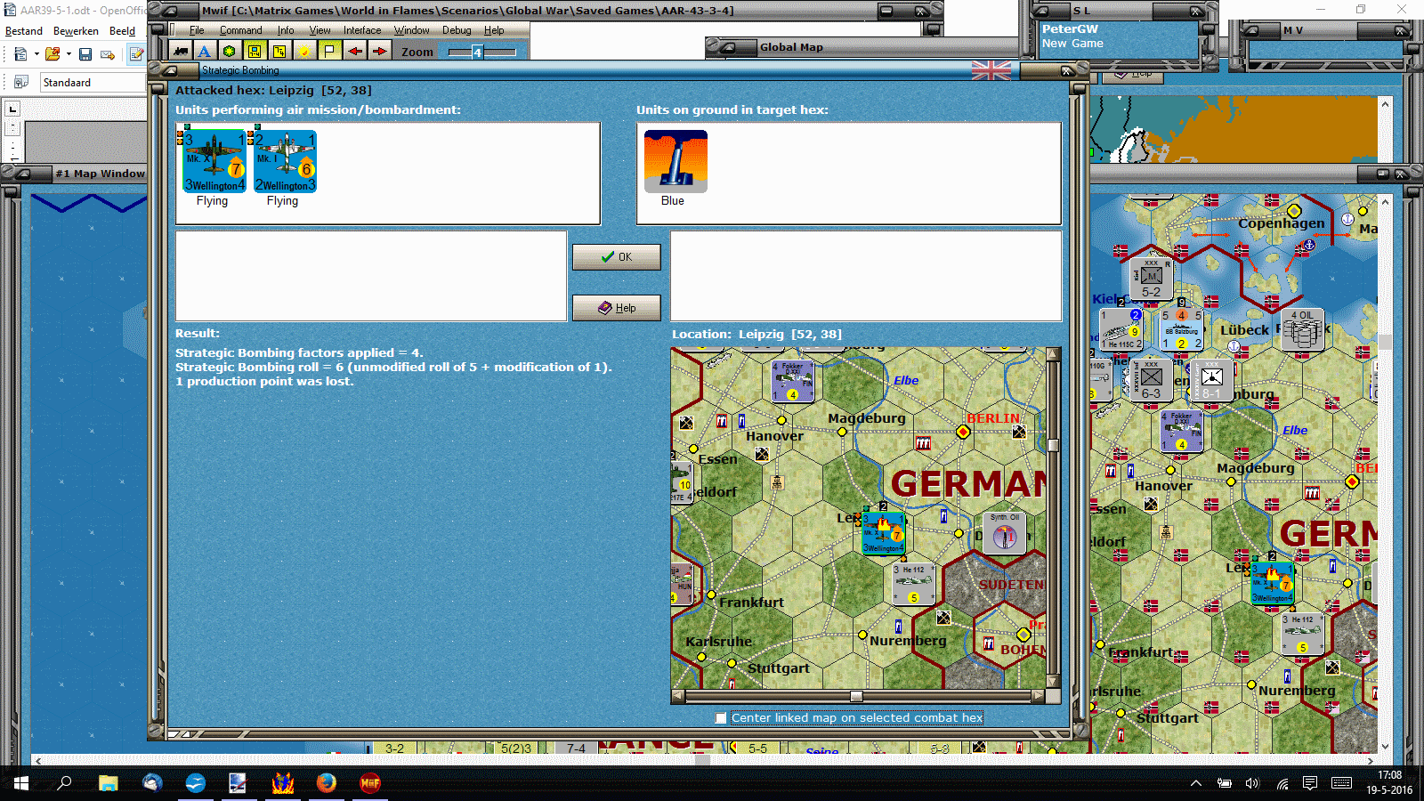Viewport: 1424px width, 801px height.
Task: Click Help button in Strategic Bombing dialog
Action: tap(616, 308)
